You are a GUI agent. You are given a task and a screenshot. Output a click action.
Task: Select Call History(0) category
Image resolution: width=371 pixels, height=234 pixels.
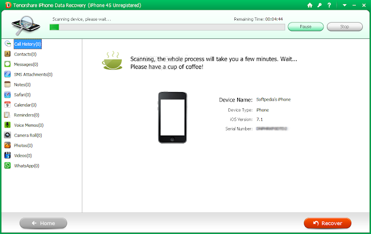click(27, 44)
